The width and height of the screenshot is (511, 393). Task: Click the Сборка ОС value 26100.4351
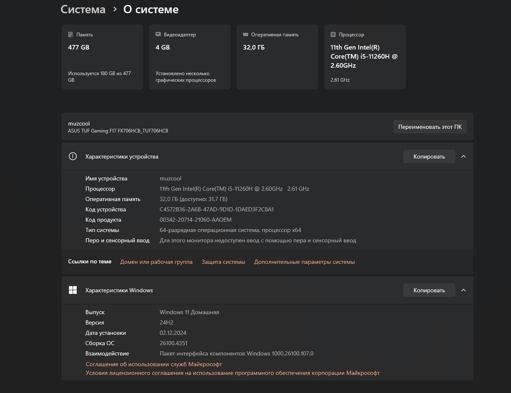[x=173, y=343]
